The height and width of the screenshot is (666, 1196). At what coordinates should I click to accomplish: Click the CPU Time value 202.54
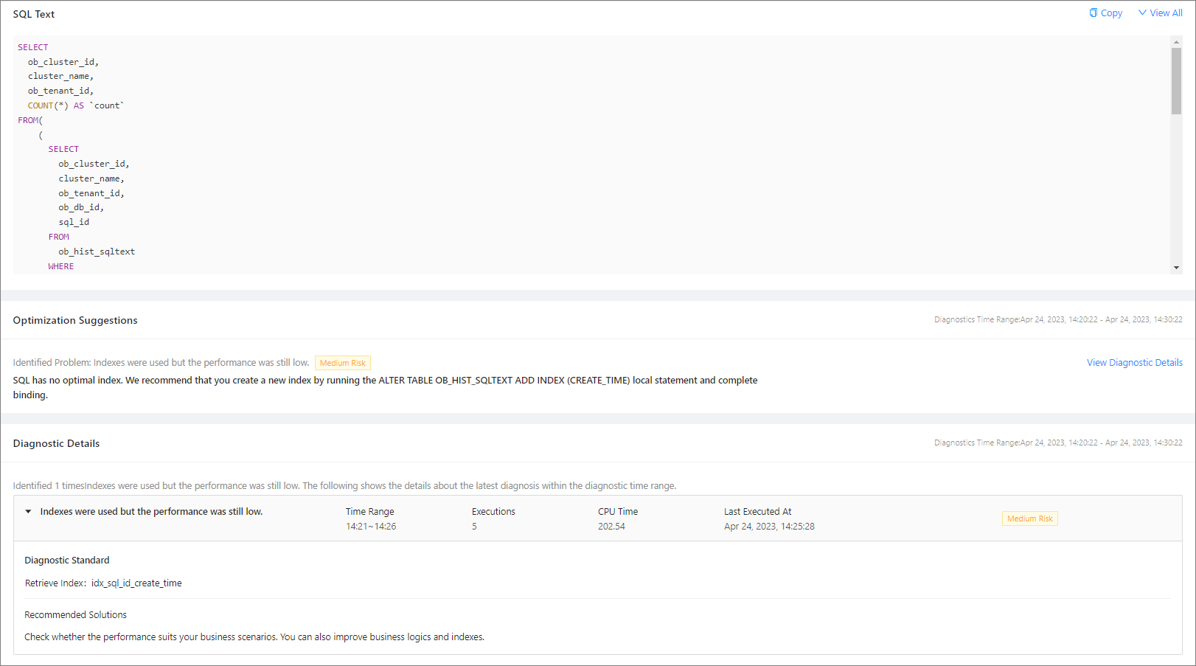click(x=611, y=527)
